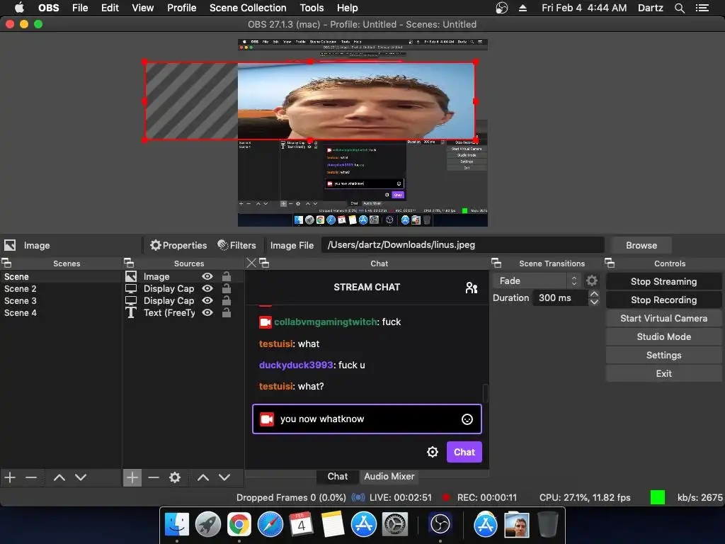
Task: Start Virtual Camera
Action: click(663, 318)
